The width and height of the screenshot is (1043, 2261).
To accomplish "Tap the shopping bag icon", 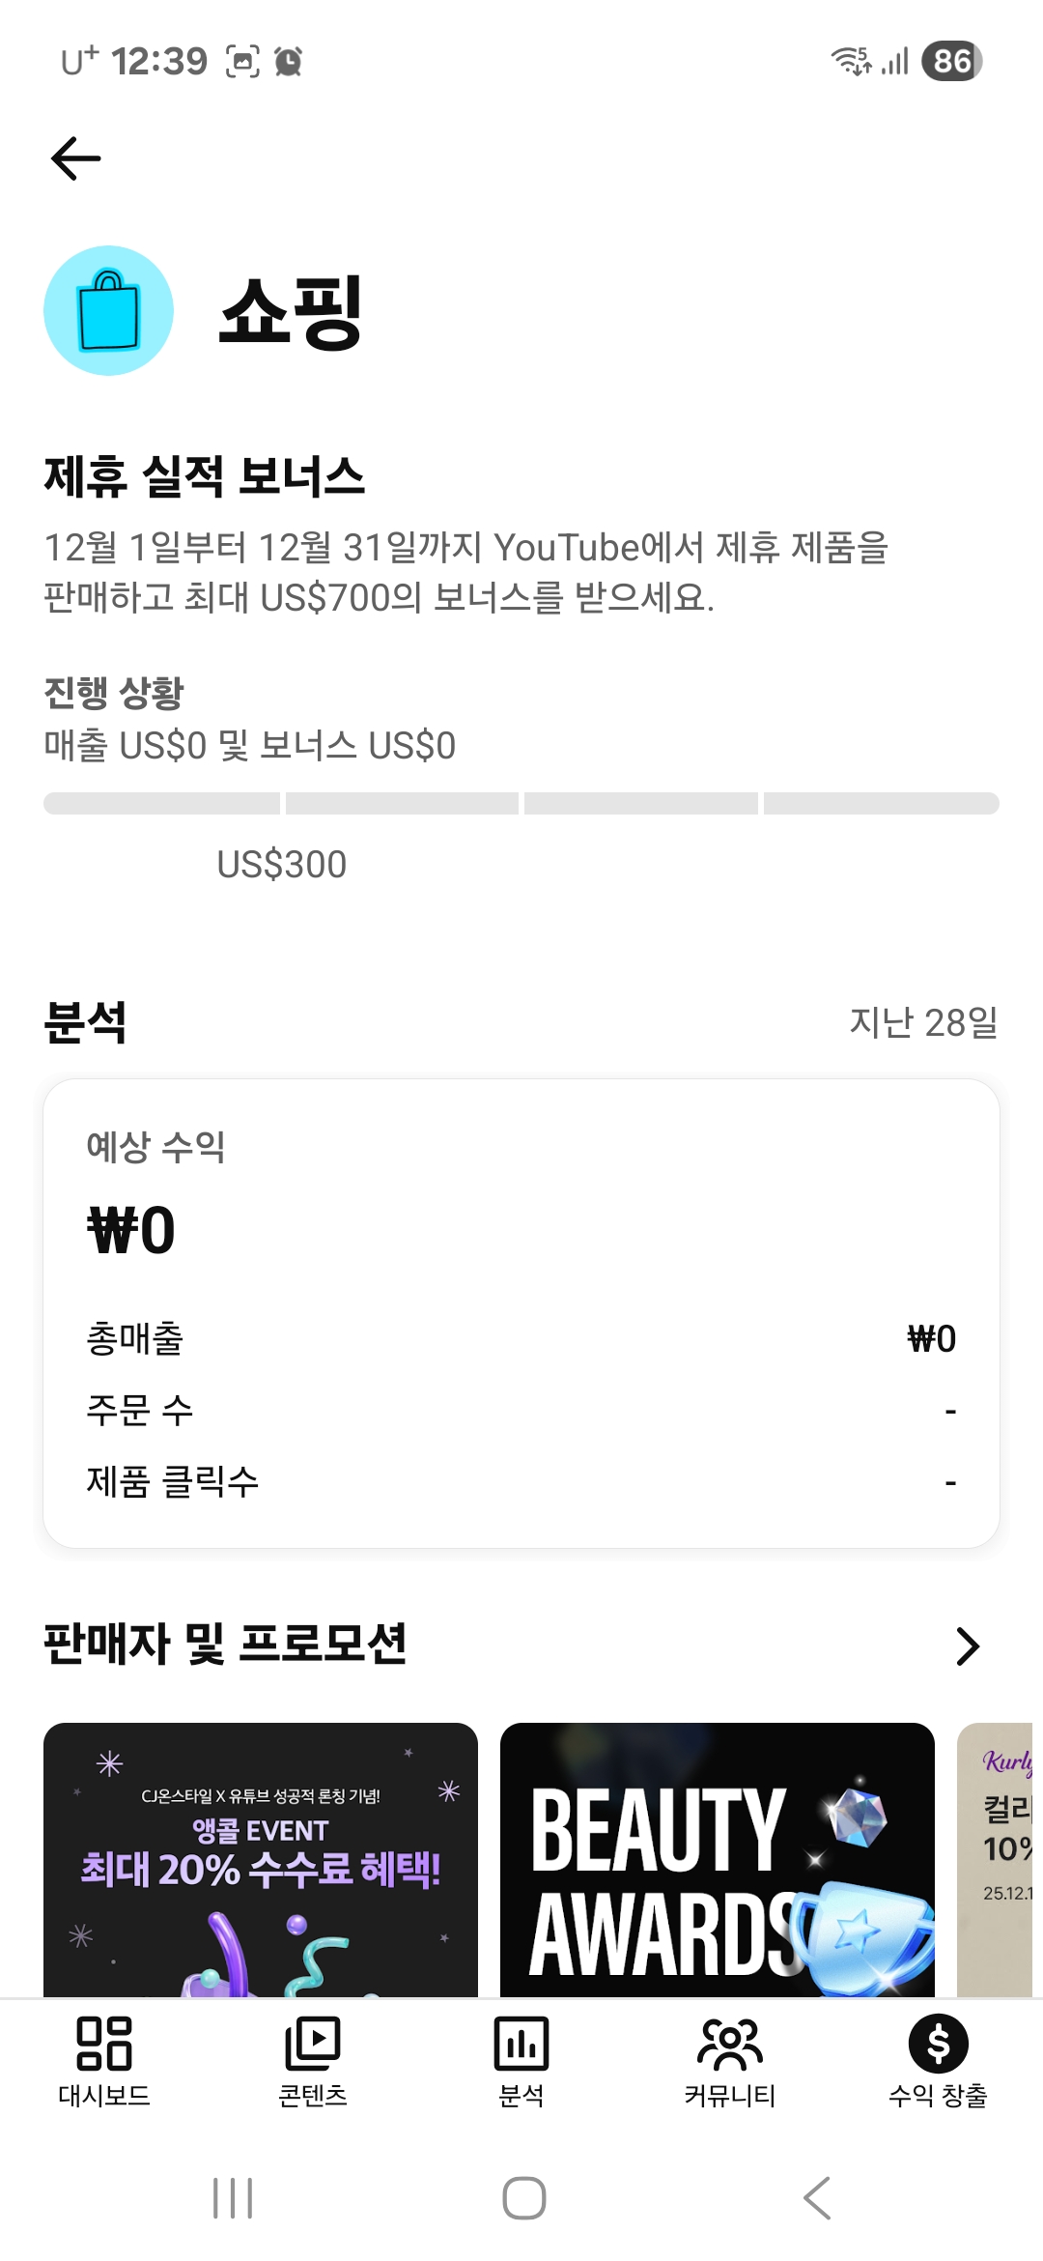I will tap(108, 310).
